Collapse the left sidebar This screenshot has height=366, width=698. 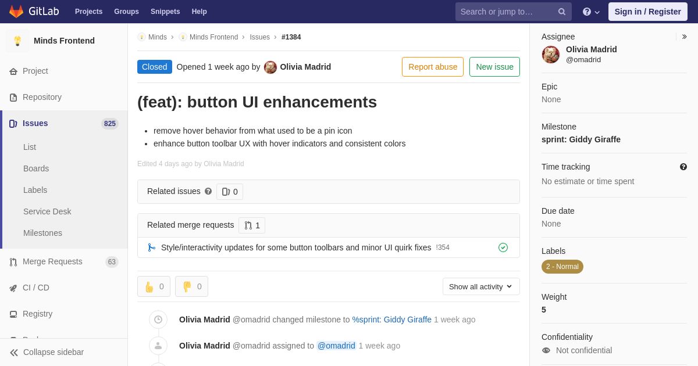[x=47, y=352]
